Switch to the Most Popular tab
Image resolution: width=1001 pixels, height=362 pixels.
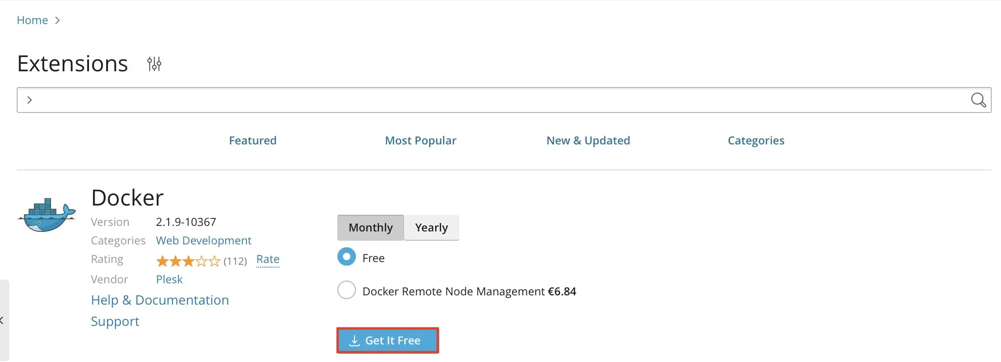coord(420,140)
